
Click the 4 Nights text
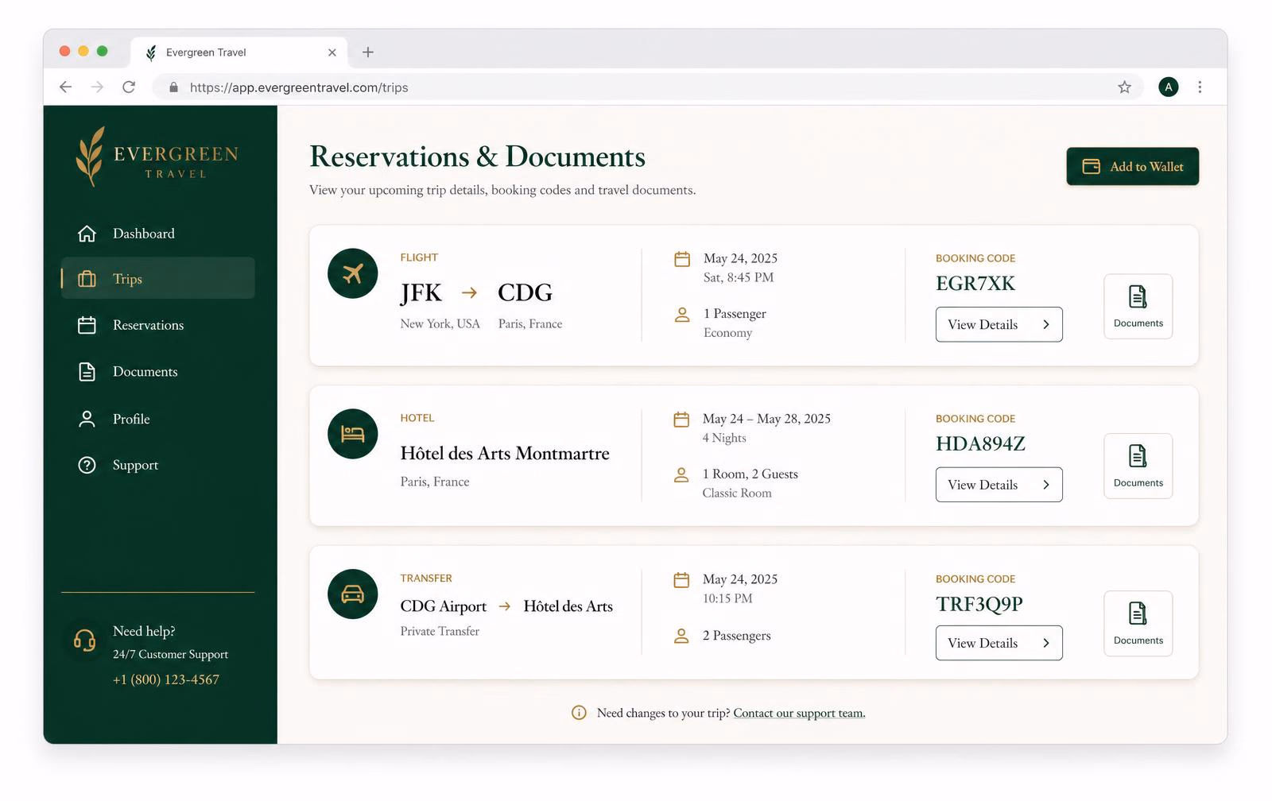pyautogui.click(x=724, y=438)
